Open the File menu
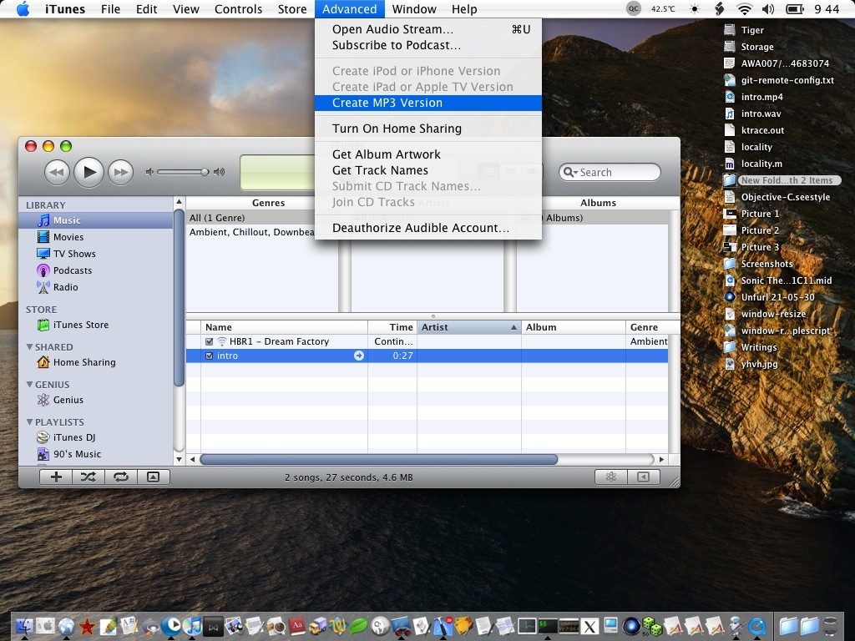 (111, 9)
